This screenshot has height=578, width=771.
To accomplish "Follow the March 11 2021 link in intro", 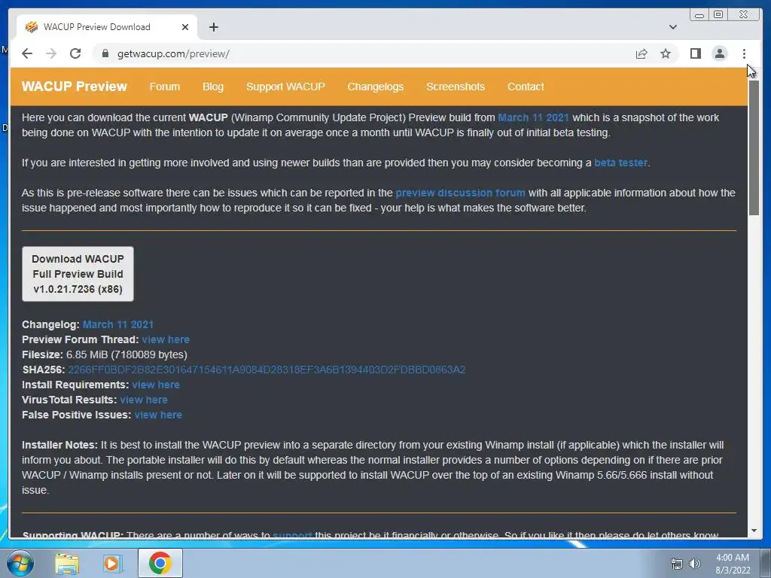I will coord(533,117).
